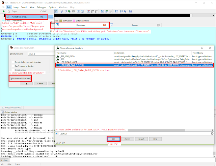Click the Add standard structure button
The height and width of the screenshot is (166, 216).
click(20, 79)
